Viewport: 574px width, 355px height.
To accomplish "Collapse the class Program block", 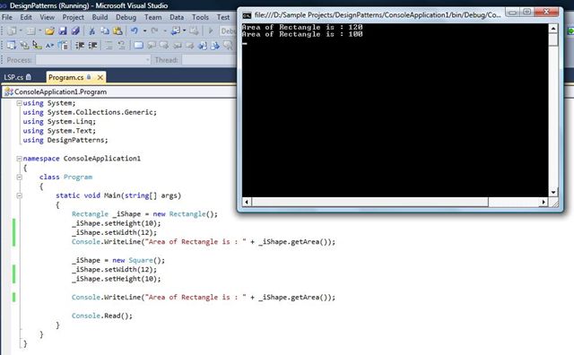I will [x=19, y=177].
